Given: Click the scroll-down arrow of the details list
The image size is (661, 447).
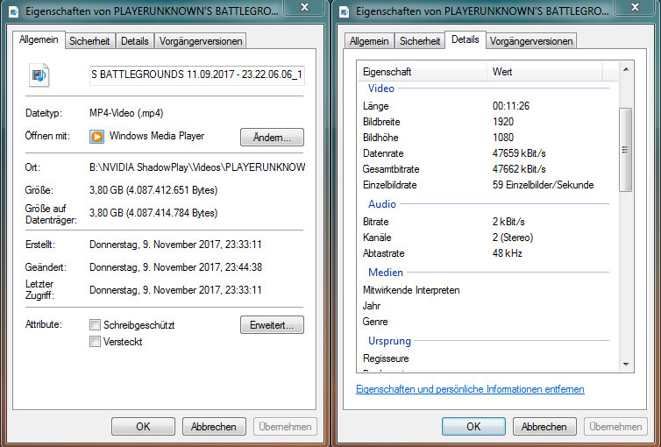Looking at the screenshot, I should (x=626, y=365).
